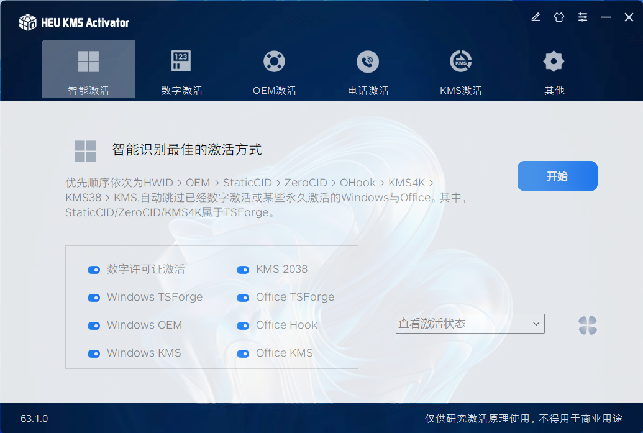Viewport: 643px width, 433px height.
Task: Open the settings sliders icon in title bar
Action: tap(582, 17)
